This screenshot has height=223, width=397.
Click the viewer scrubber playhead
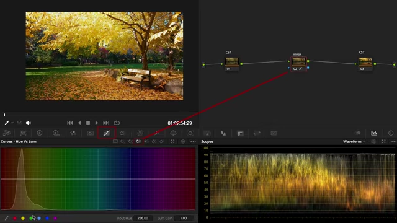pyautogui.click(x=4, y=115)
